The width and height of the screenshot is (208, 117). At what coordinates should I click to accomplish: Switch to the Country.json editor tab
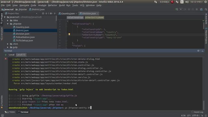point(68,14)
